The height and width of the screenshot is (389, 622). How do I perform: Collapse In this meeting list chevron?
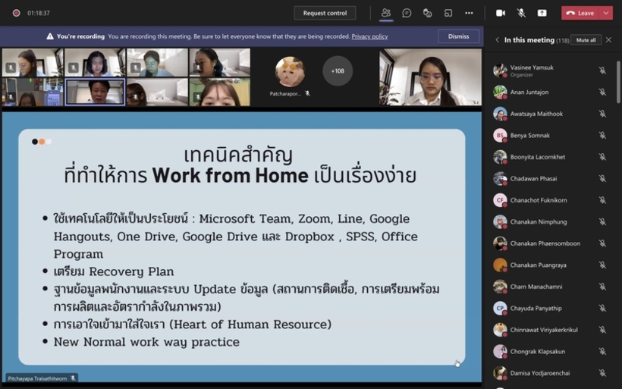498,40
